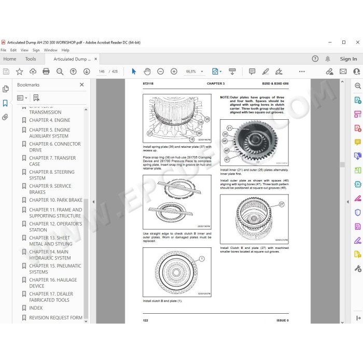Screen dimensions: 363x363
Task: Close the Bookmarks panel
Action: tap(82, 85)
